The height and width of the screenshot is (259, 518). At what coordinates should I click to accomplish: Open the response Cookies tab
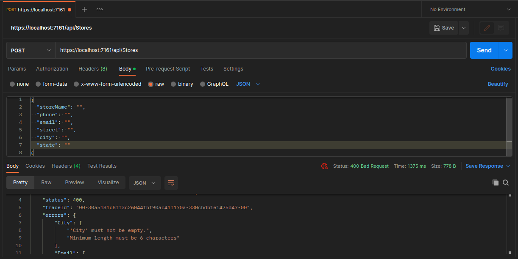click(x=35, y=166)
